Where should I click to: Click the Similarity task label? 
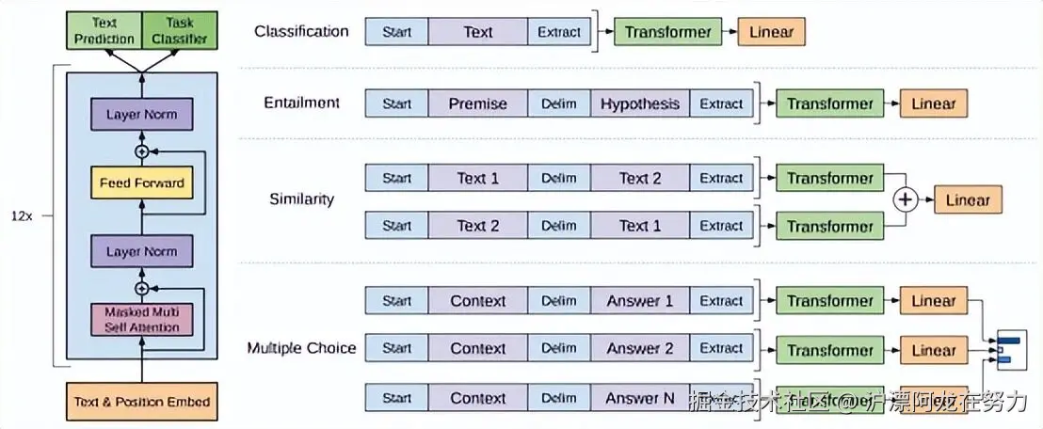(x=301, y=199)
